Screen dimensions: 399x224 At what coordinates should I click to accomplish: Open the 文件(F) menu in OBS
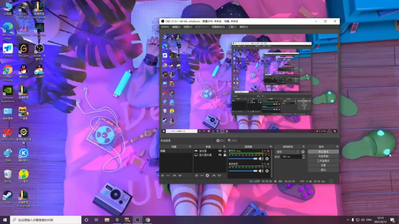[x=165, y=27]
